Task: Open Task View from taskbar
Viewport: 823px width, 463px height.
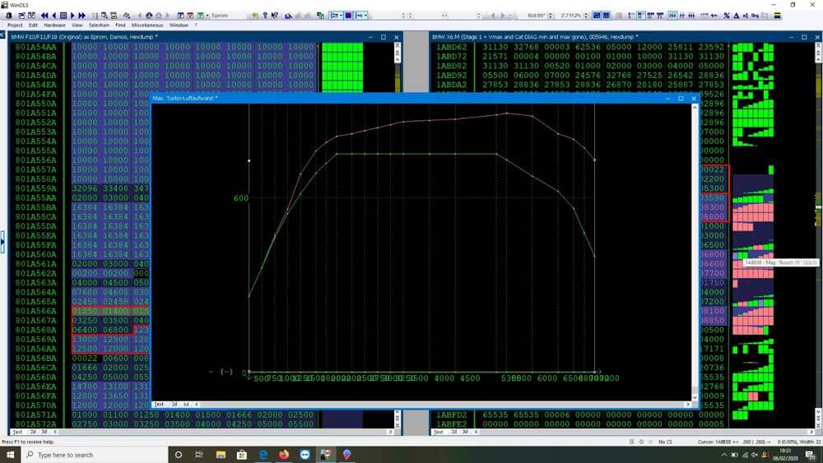Action: (x=199, y=455)
